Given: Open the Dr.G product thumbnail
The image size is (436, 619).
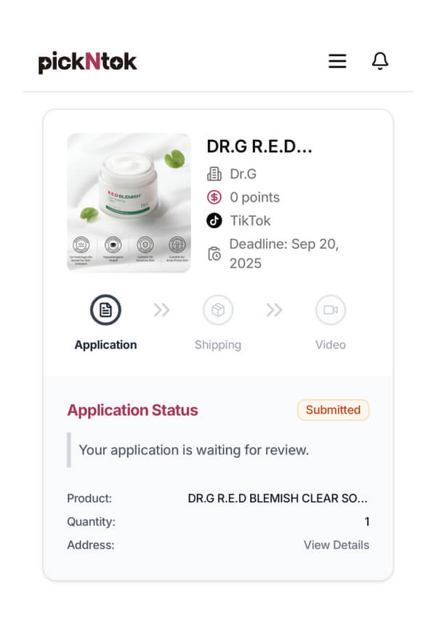Looking at the screenshot, I should (129, 202).
